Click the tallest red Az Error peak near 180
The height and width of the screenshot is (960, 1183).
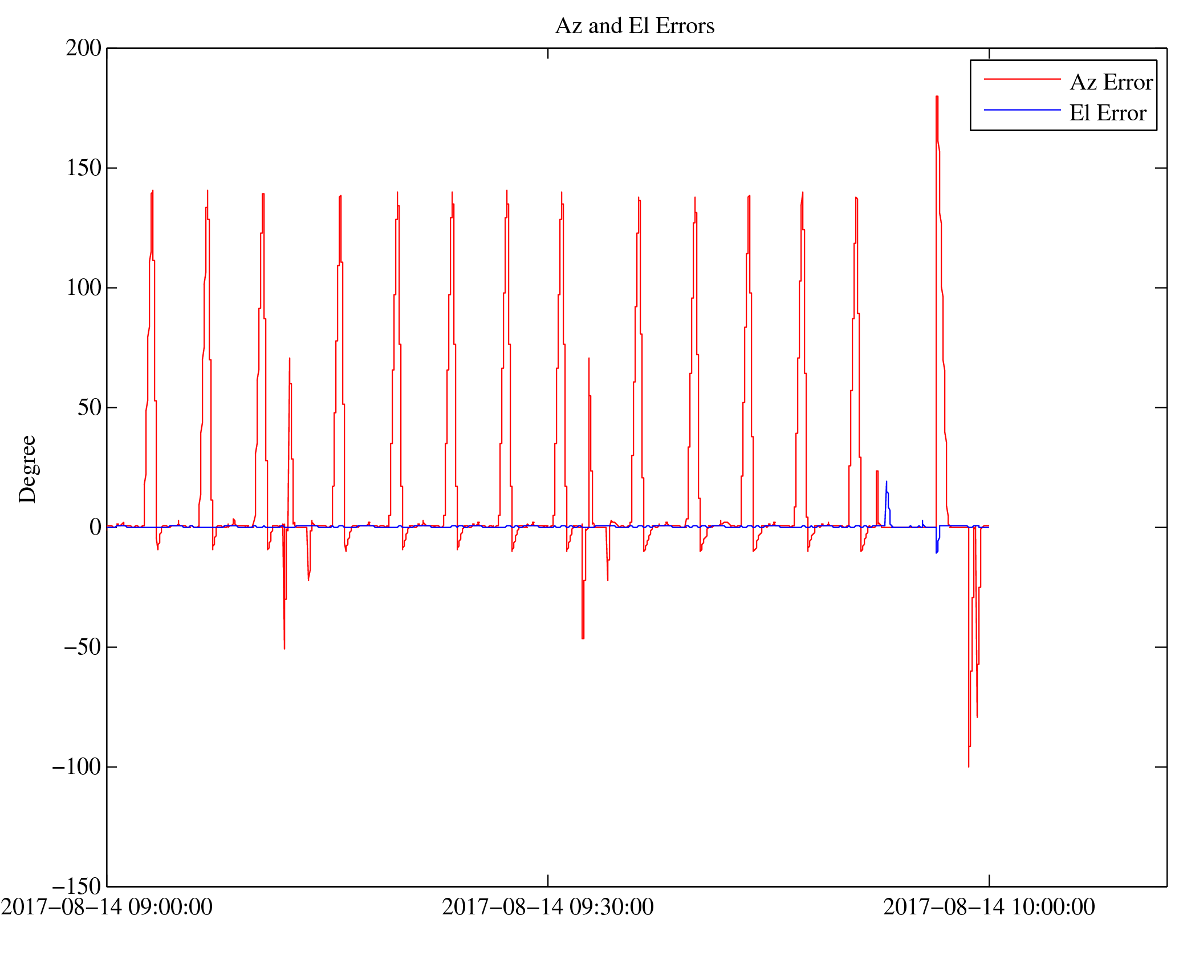(x=937, y=97)
